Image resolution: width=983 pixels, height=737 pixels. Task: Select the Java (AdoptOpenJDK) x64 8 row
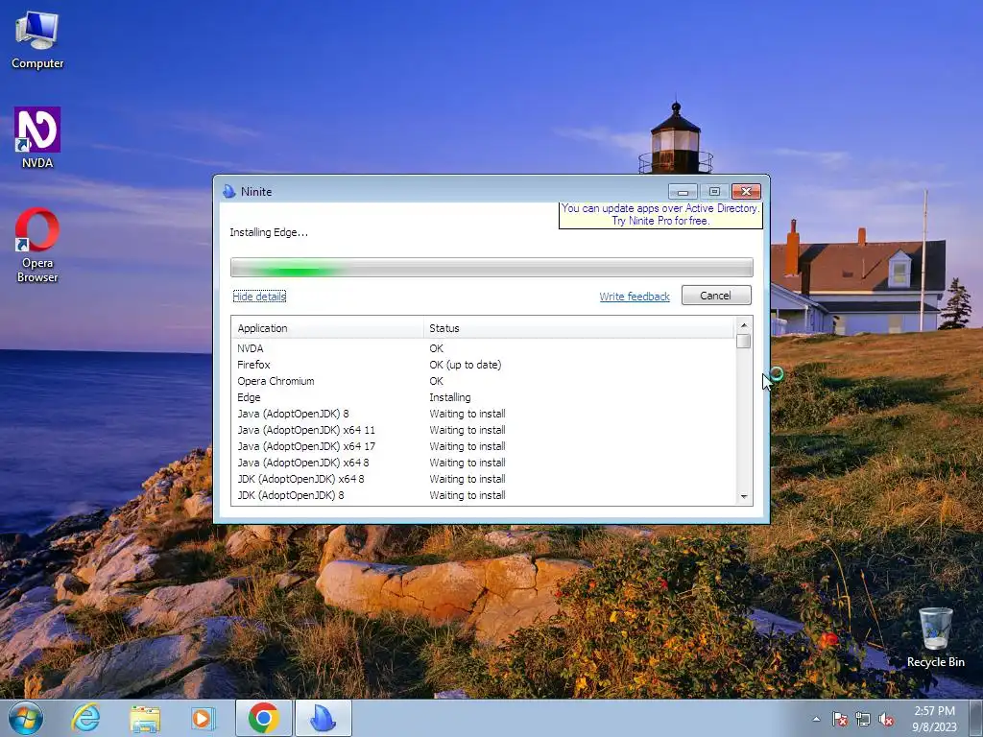[483, 462]
